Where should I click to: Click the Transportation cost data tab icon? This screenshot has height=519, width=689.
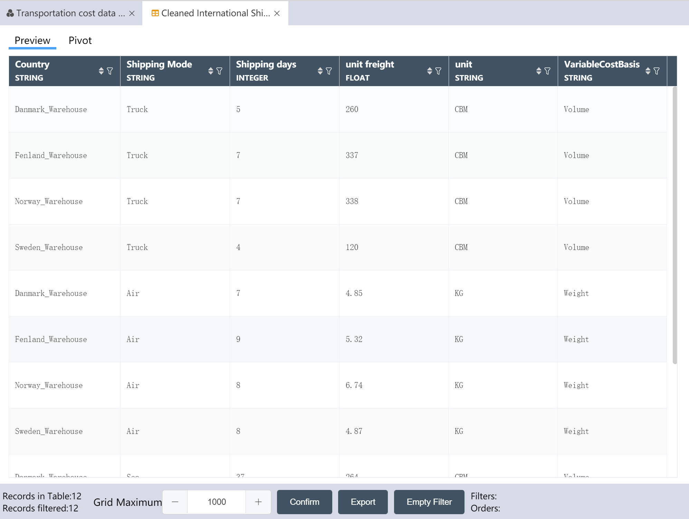[x=10, y=13]
